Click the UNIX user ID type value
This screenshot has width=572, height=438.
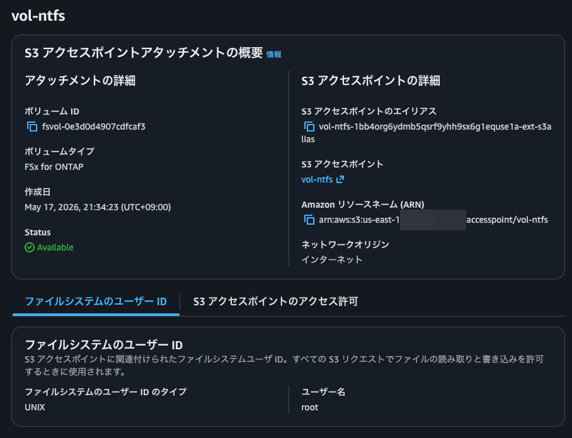[35, 407]
